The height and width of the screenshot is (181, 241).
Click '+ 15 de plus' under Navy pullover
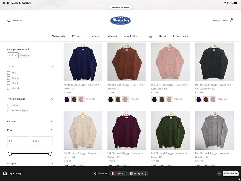[x=91, y=99]
